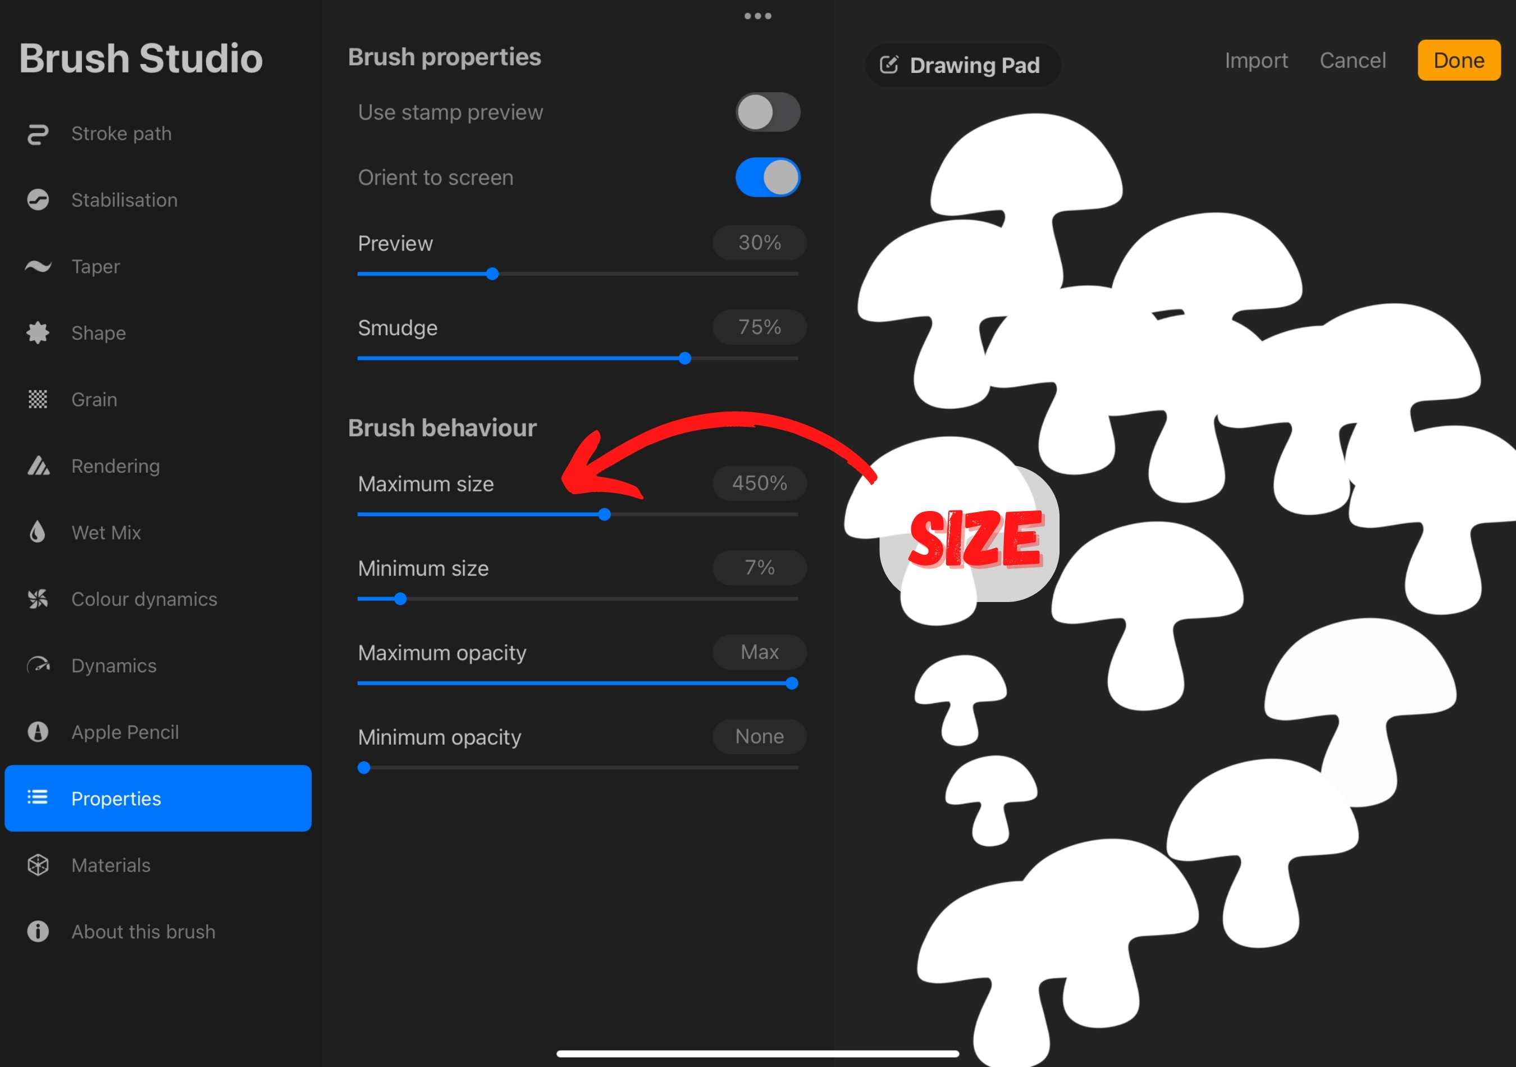Viewport: 1516px width, 1067px height.
Task: Adjust the Smudge slider
Action: [684, 358]
